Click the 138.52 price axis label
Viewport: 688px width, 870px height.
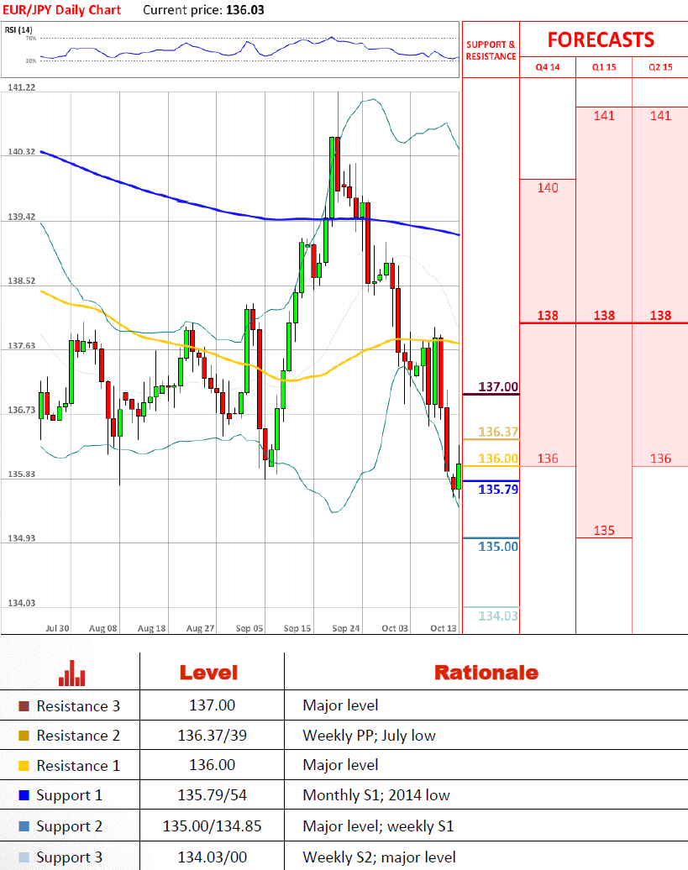click(21, 280)
